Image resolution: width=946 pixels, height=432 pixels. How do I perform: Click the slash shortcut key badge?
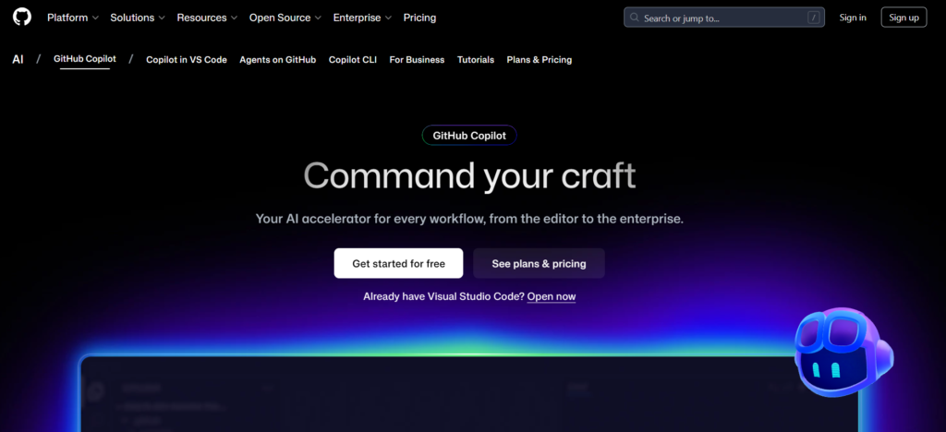pos(814,18)
